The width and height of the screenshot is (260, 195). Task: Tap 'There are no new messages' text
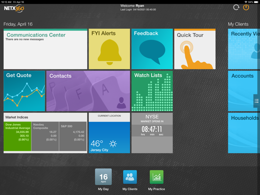pyautogui.click(x=24, y=39)
